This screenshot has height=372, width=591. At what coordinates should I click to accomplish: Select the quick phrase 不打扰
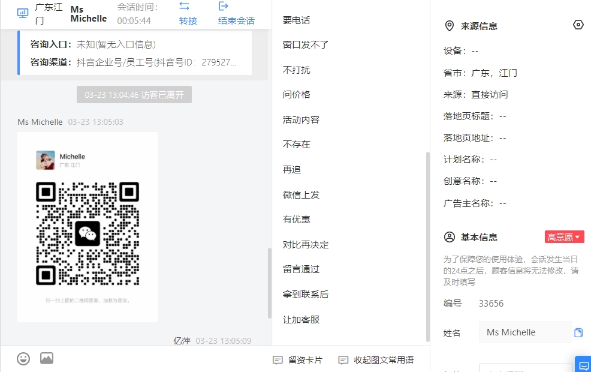(x=296, y=70)
